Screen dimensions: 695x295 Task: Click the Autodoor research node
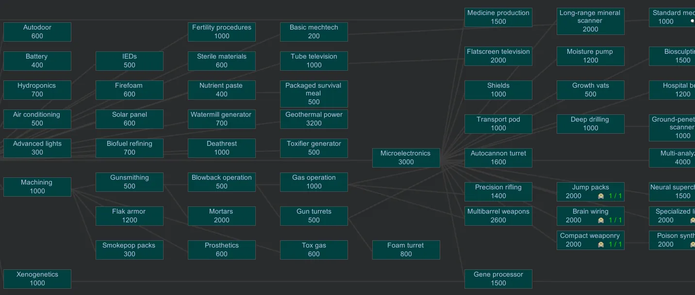pos(37,32)
